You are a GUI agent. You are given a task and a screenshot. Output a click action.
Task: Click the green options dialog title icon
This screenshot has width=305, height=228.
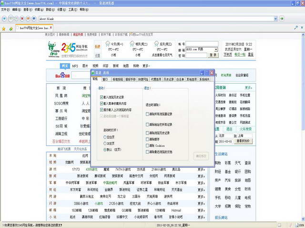(x=93, y=73)
